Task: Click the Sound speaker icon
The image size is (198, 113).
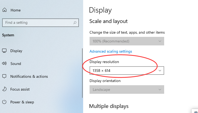Action: click(4, 64)
